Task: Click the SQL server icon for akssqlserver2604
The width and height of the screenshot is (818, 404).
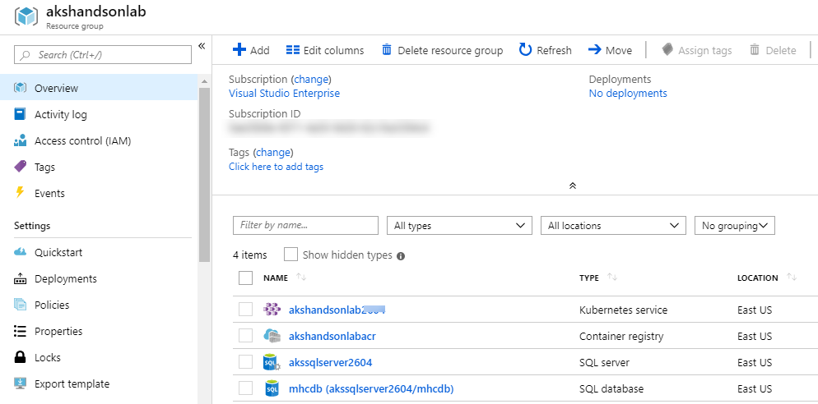Action: point(272,362)
